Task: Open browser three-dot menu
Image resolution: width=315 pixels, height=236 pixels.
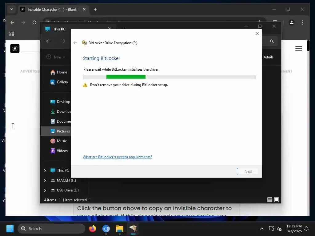Action: 303,22
